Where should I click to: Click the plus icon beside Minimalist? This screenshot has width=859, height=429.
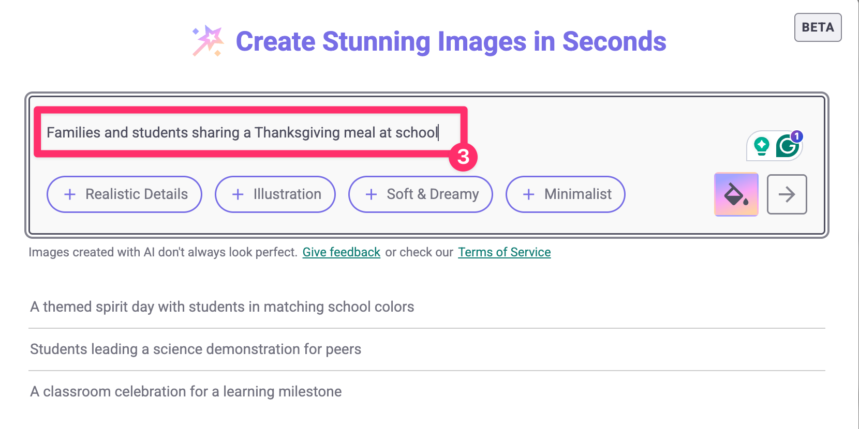tap(528, 194)
